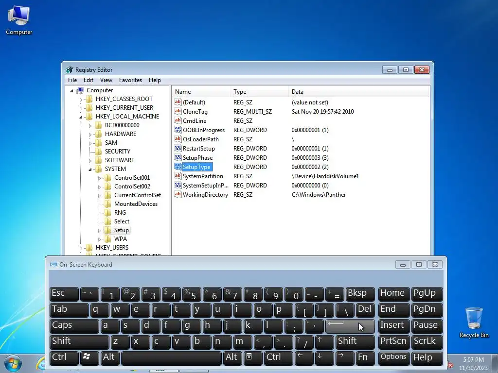This screenshot has width=498, height=373.
Task: Click the CmdLine string value icon
Action: coord(178,120)
